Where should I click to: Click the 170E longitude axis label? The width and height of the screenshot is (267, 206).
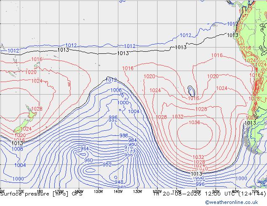point(20,191)
